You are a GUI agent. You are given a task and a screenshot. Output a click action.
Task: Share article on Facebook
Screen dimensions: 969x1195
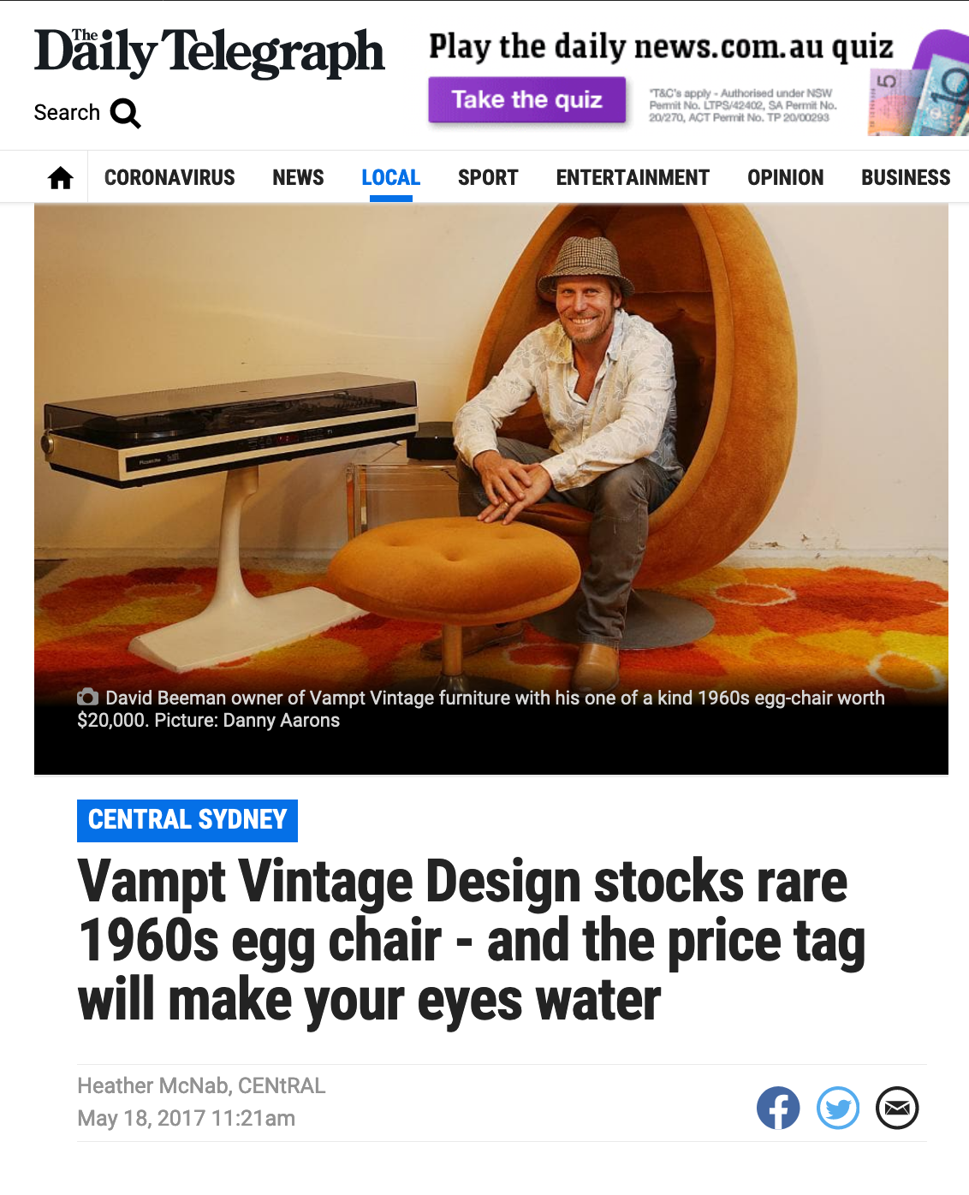[x=778, y=1108]
